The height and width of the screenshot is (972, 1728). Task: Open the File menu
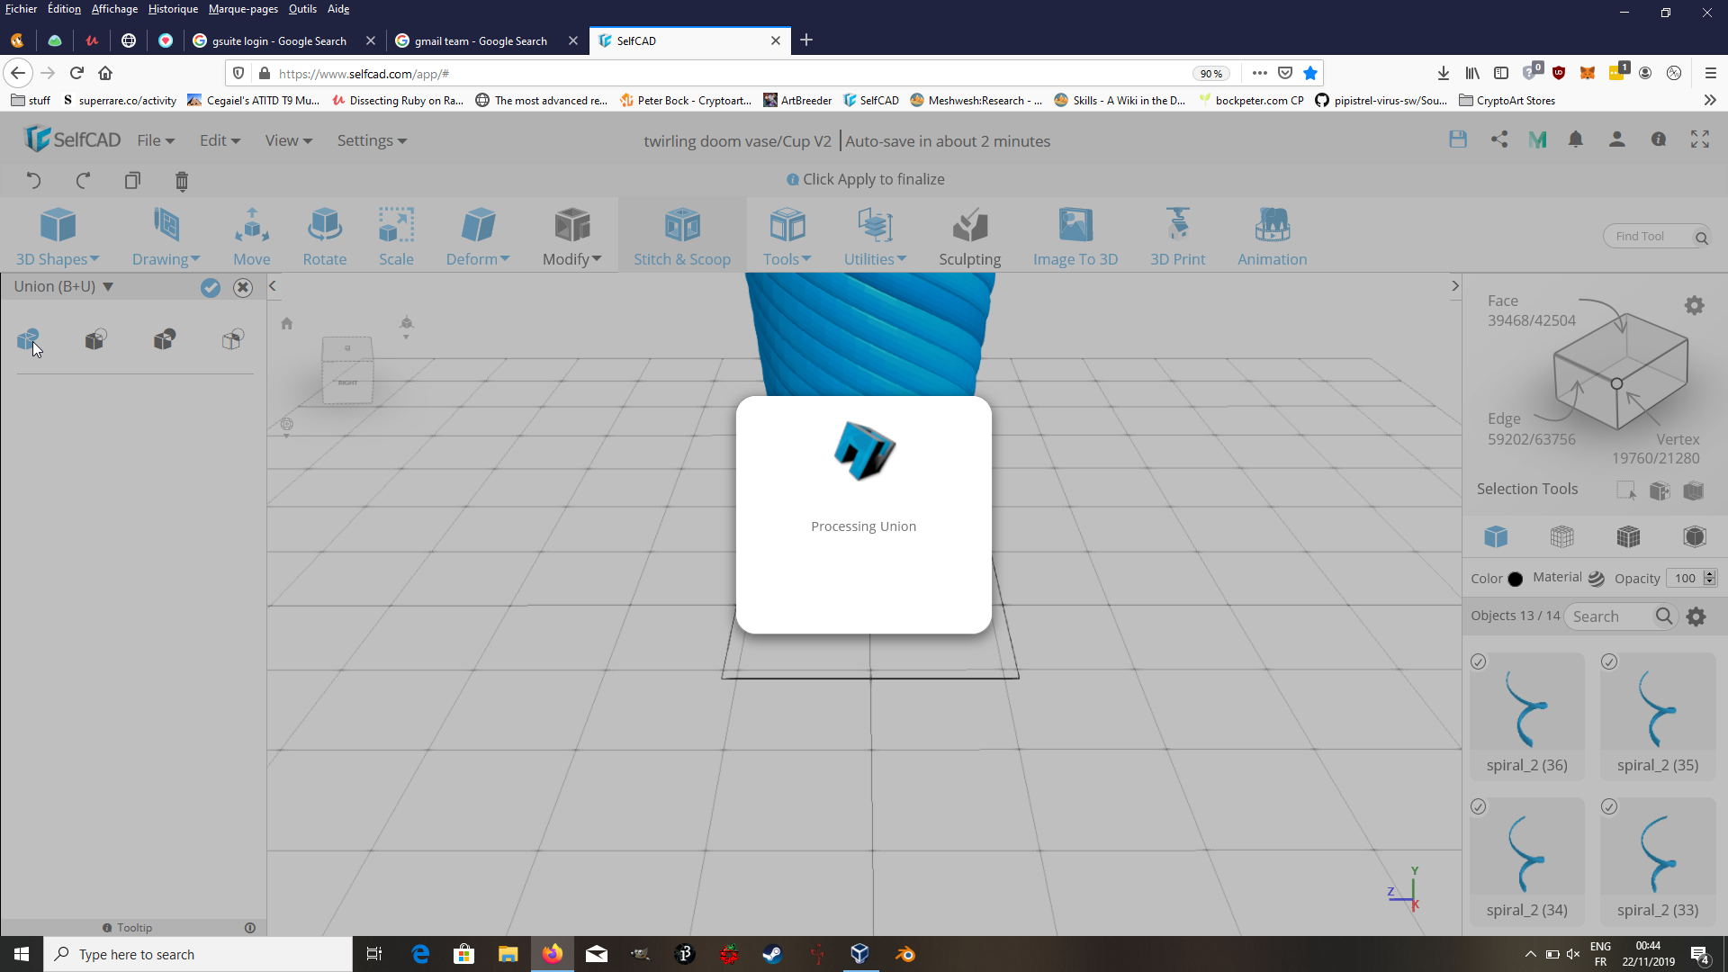[x=156, y=140]
